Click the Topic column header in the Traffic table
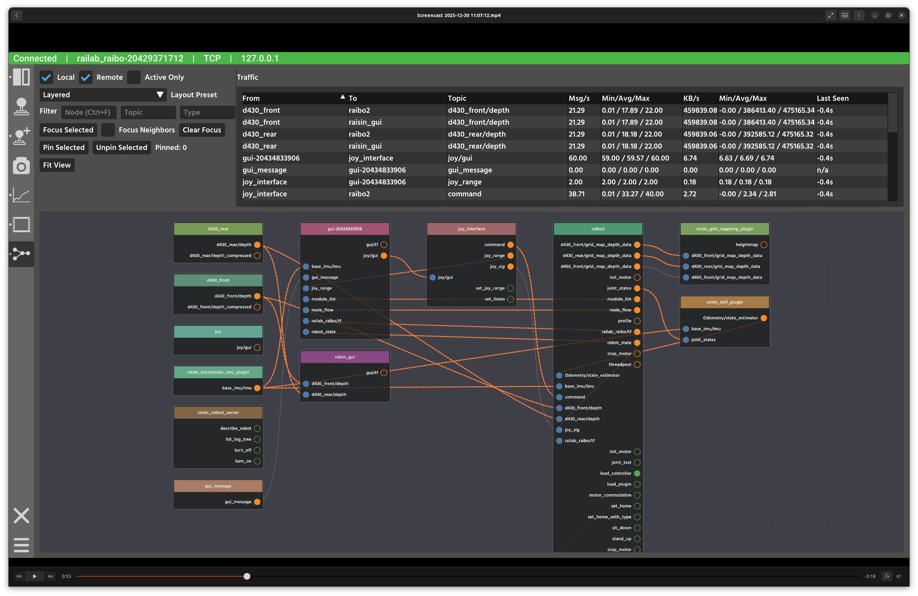The width and height of the screenshot is (918, 596). (457, 98)
